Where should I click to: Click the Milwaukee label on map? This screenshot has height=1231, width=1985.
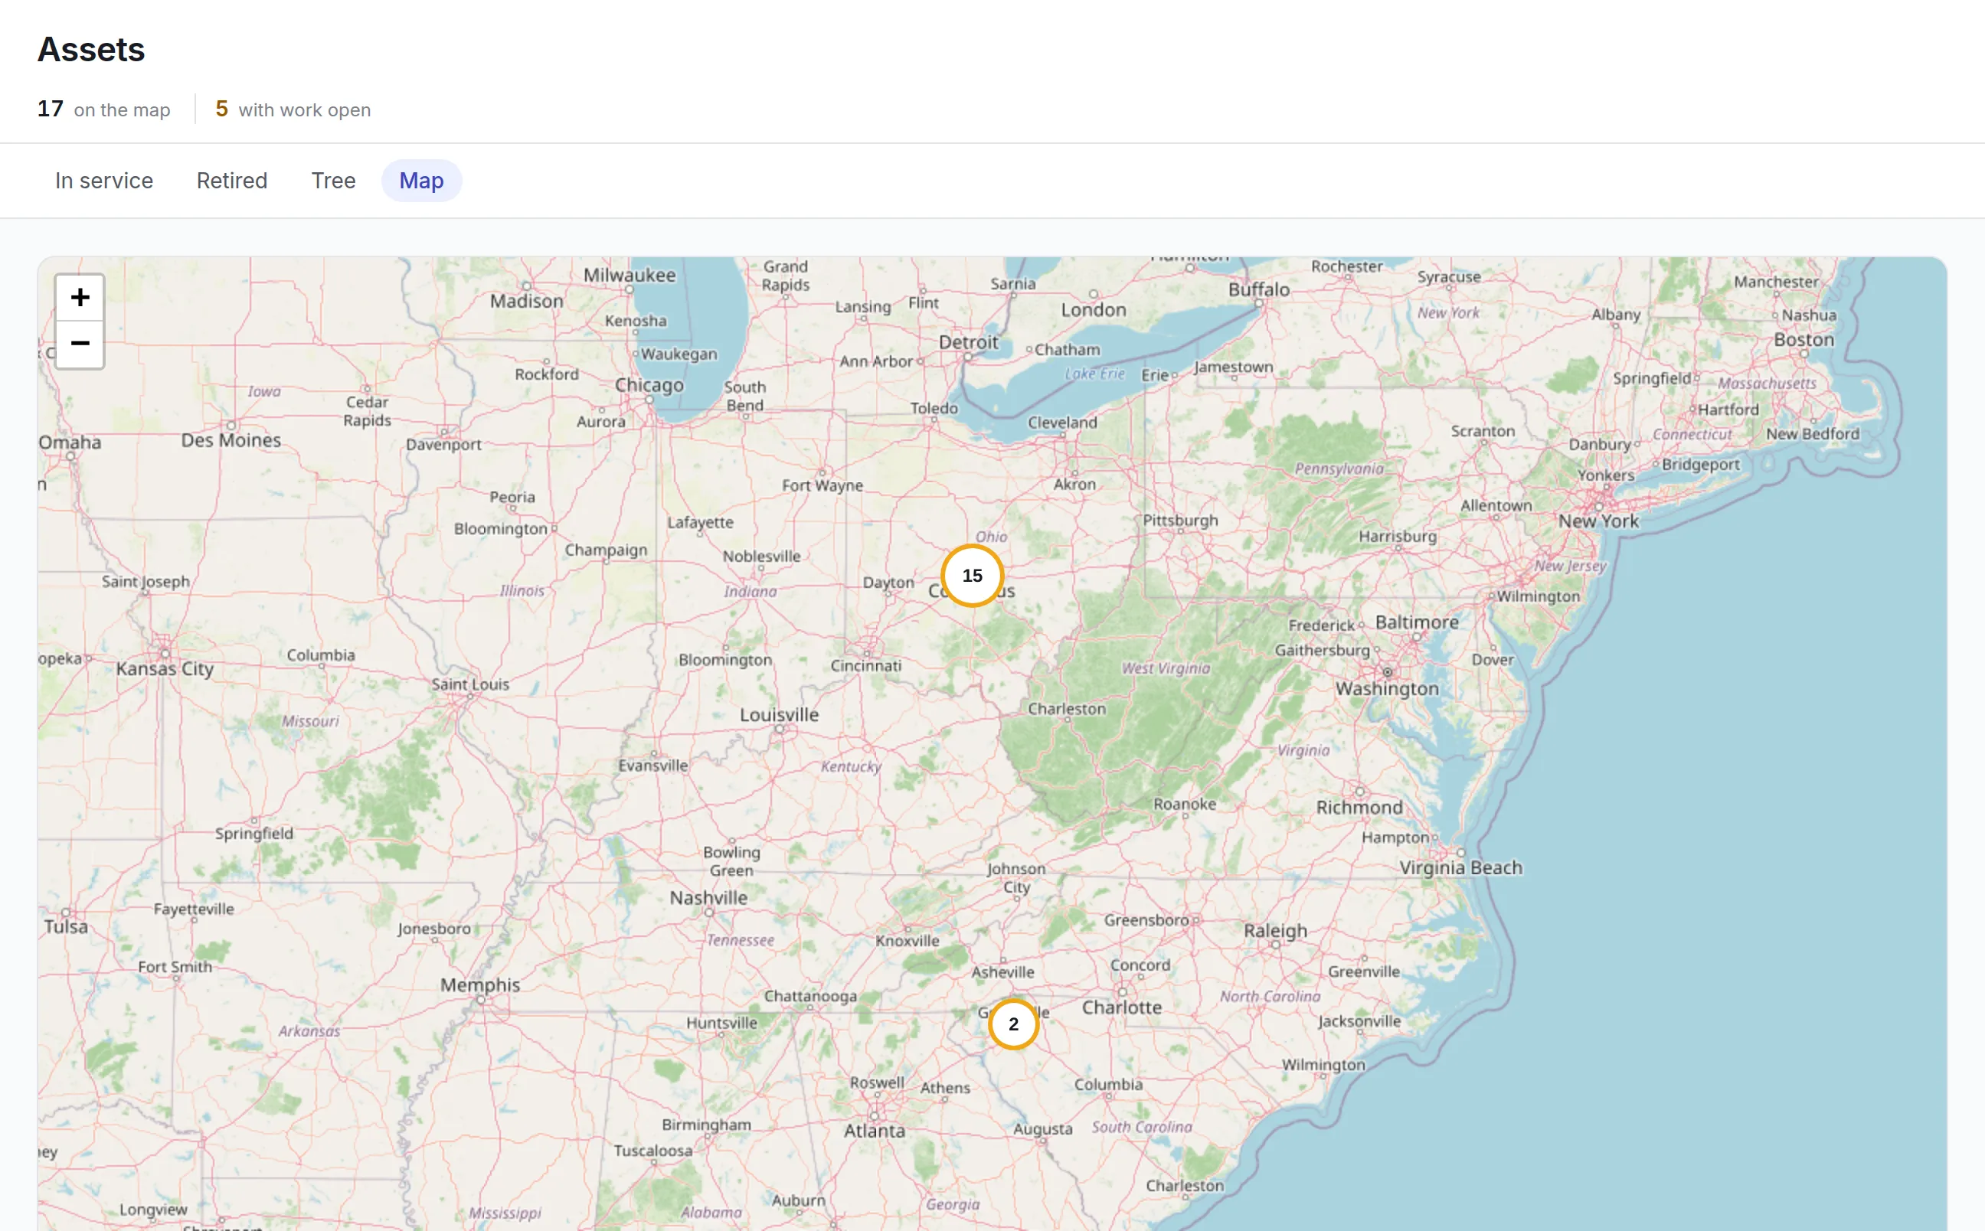click(630, 275)
